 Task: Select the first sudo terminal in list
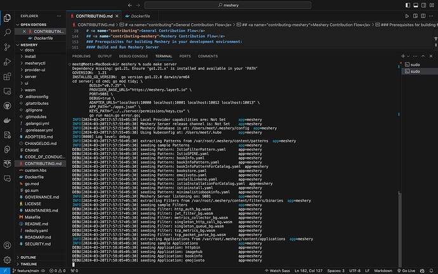point(420,65)
